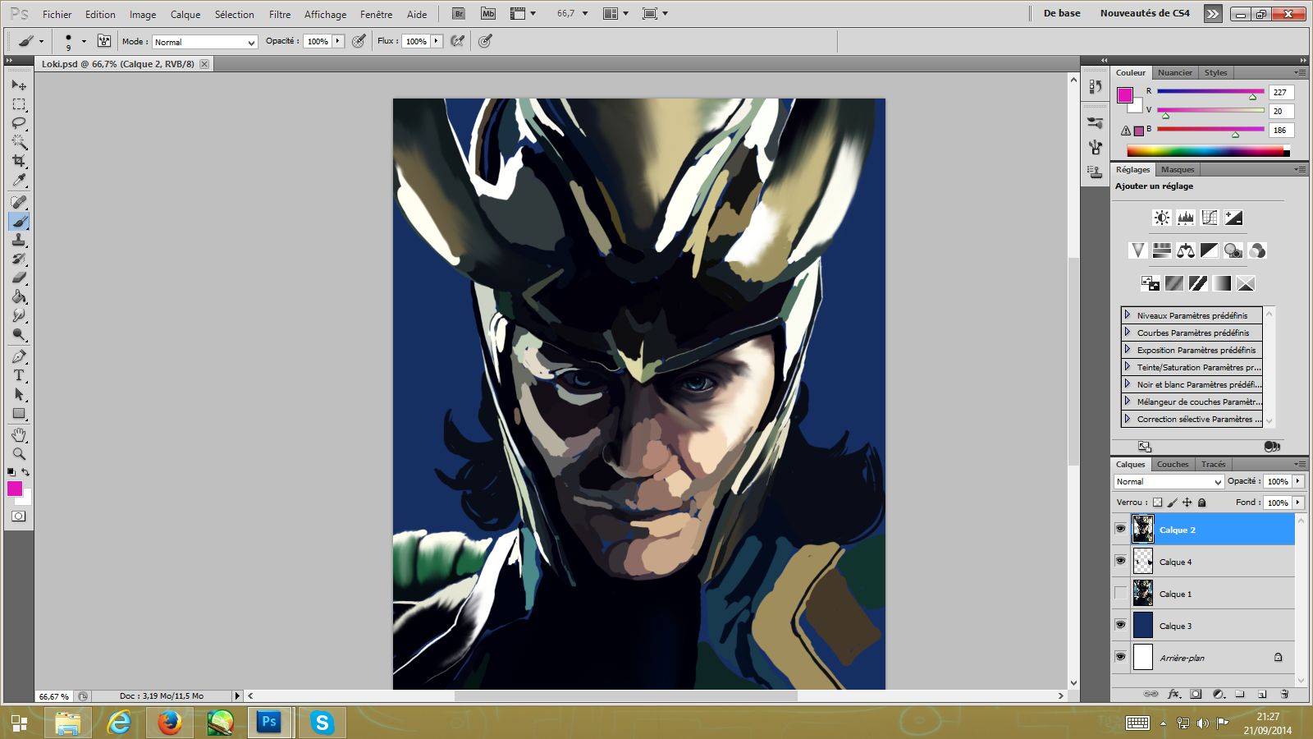Select the Magic Wand tool
The width and height of the screenshot is (1313, 739).
19,142
